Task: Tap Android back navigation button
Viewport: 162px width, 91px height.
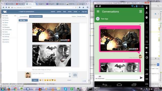Action: pyautogui.click(x=105, y=85)
